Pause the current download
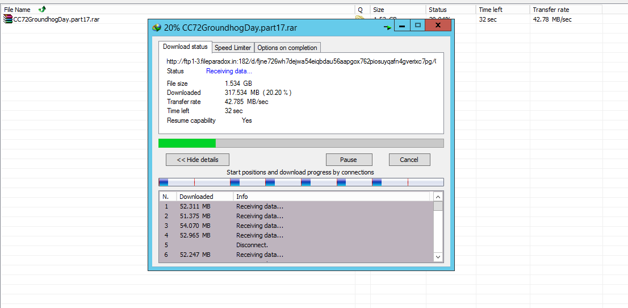Viewport: 628px width, 308px height. pyautogui.click(x=349, y=160)
